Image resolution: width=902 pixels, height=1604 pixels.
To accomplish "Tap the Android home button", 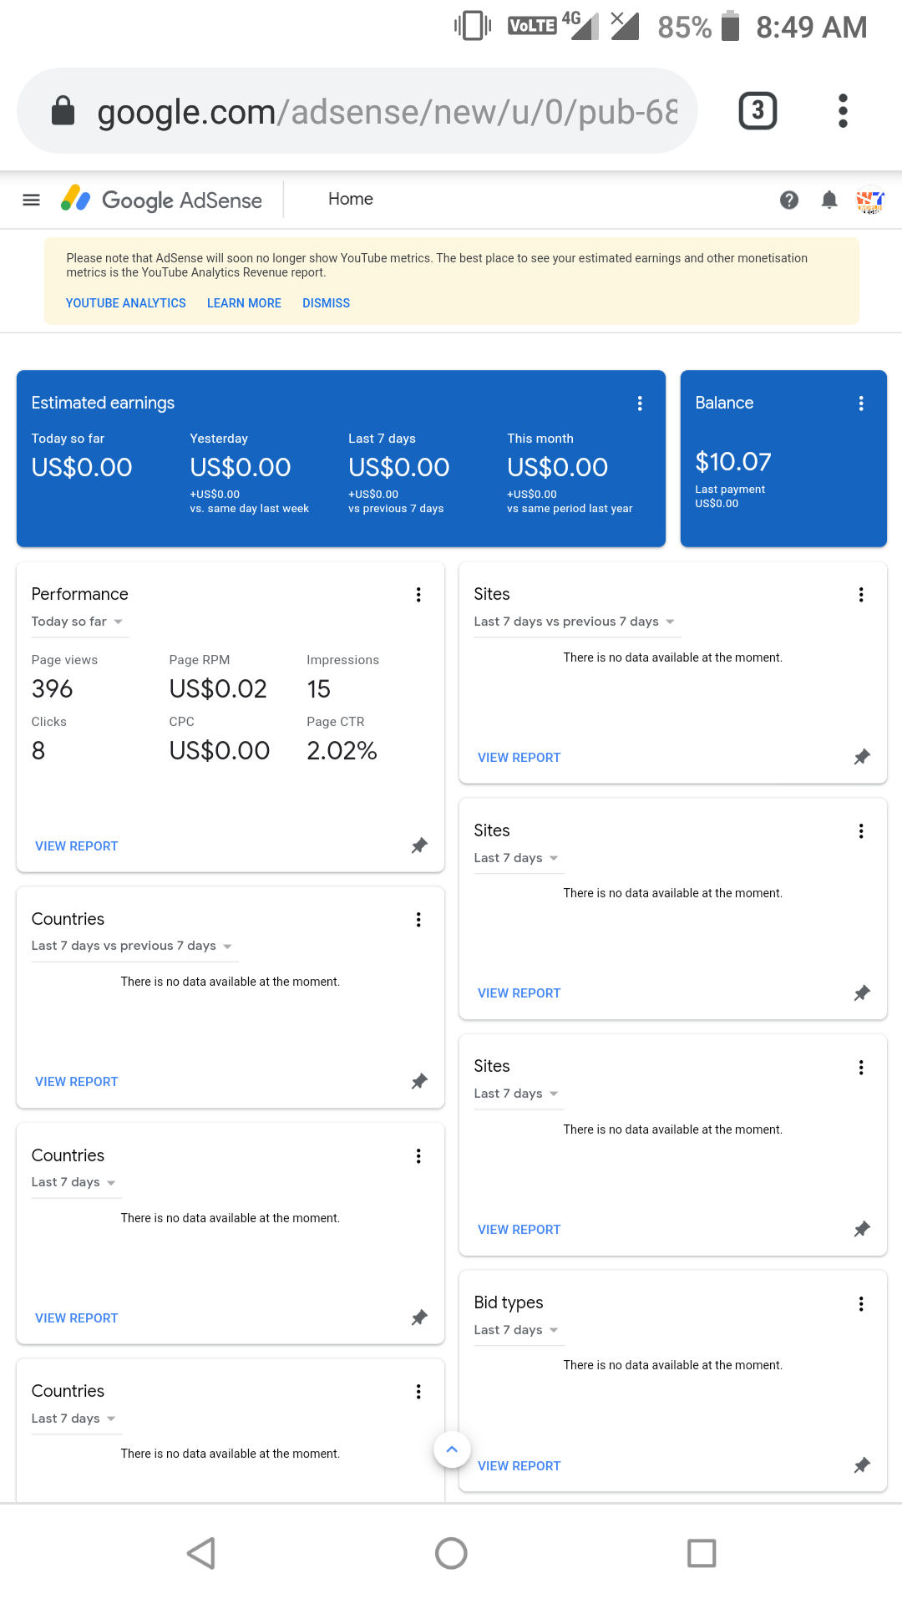I will (x=451, y=1553).
